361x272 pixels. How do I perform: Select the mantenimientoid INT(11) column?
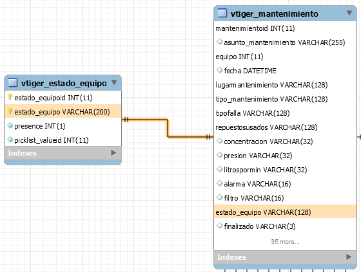[285, 28]
